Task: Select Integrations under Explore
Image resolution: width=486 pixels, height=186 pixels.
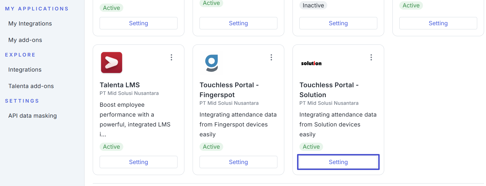Action: tap(25, 70)
